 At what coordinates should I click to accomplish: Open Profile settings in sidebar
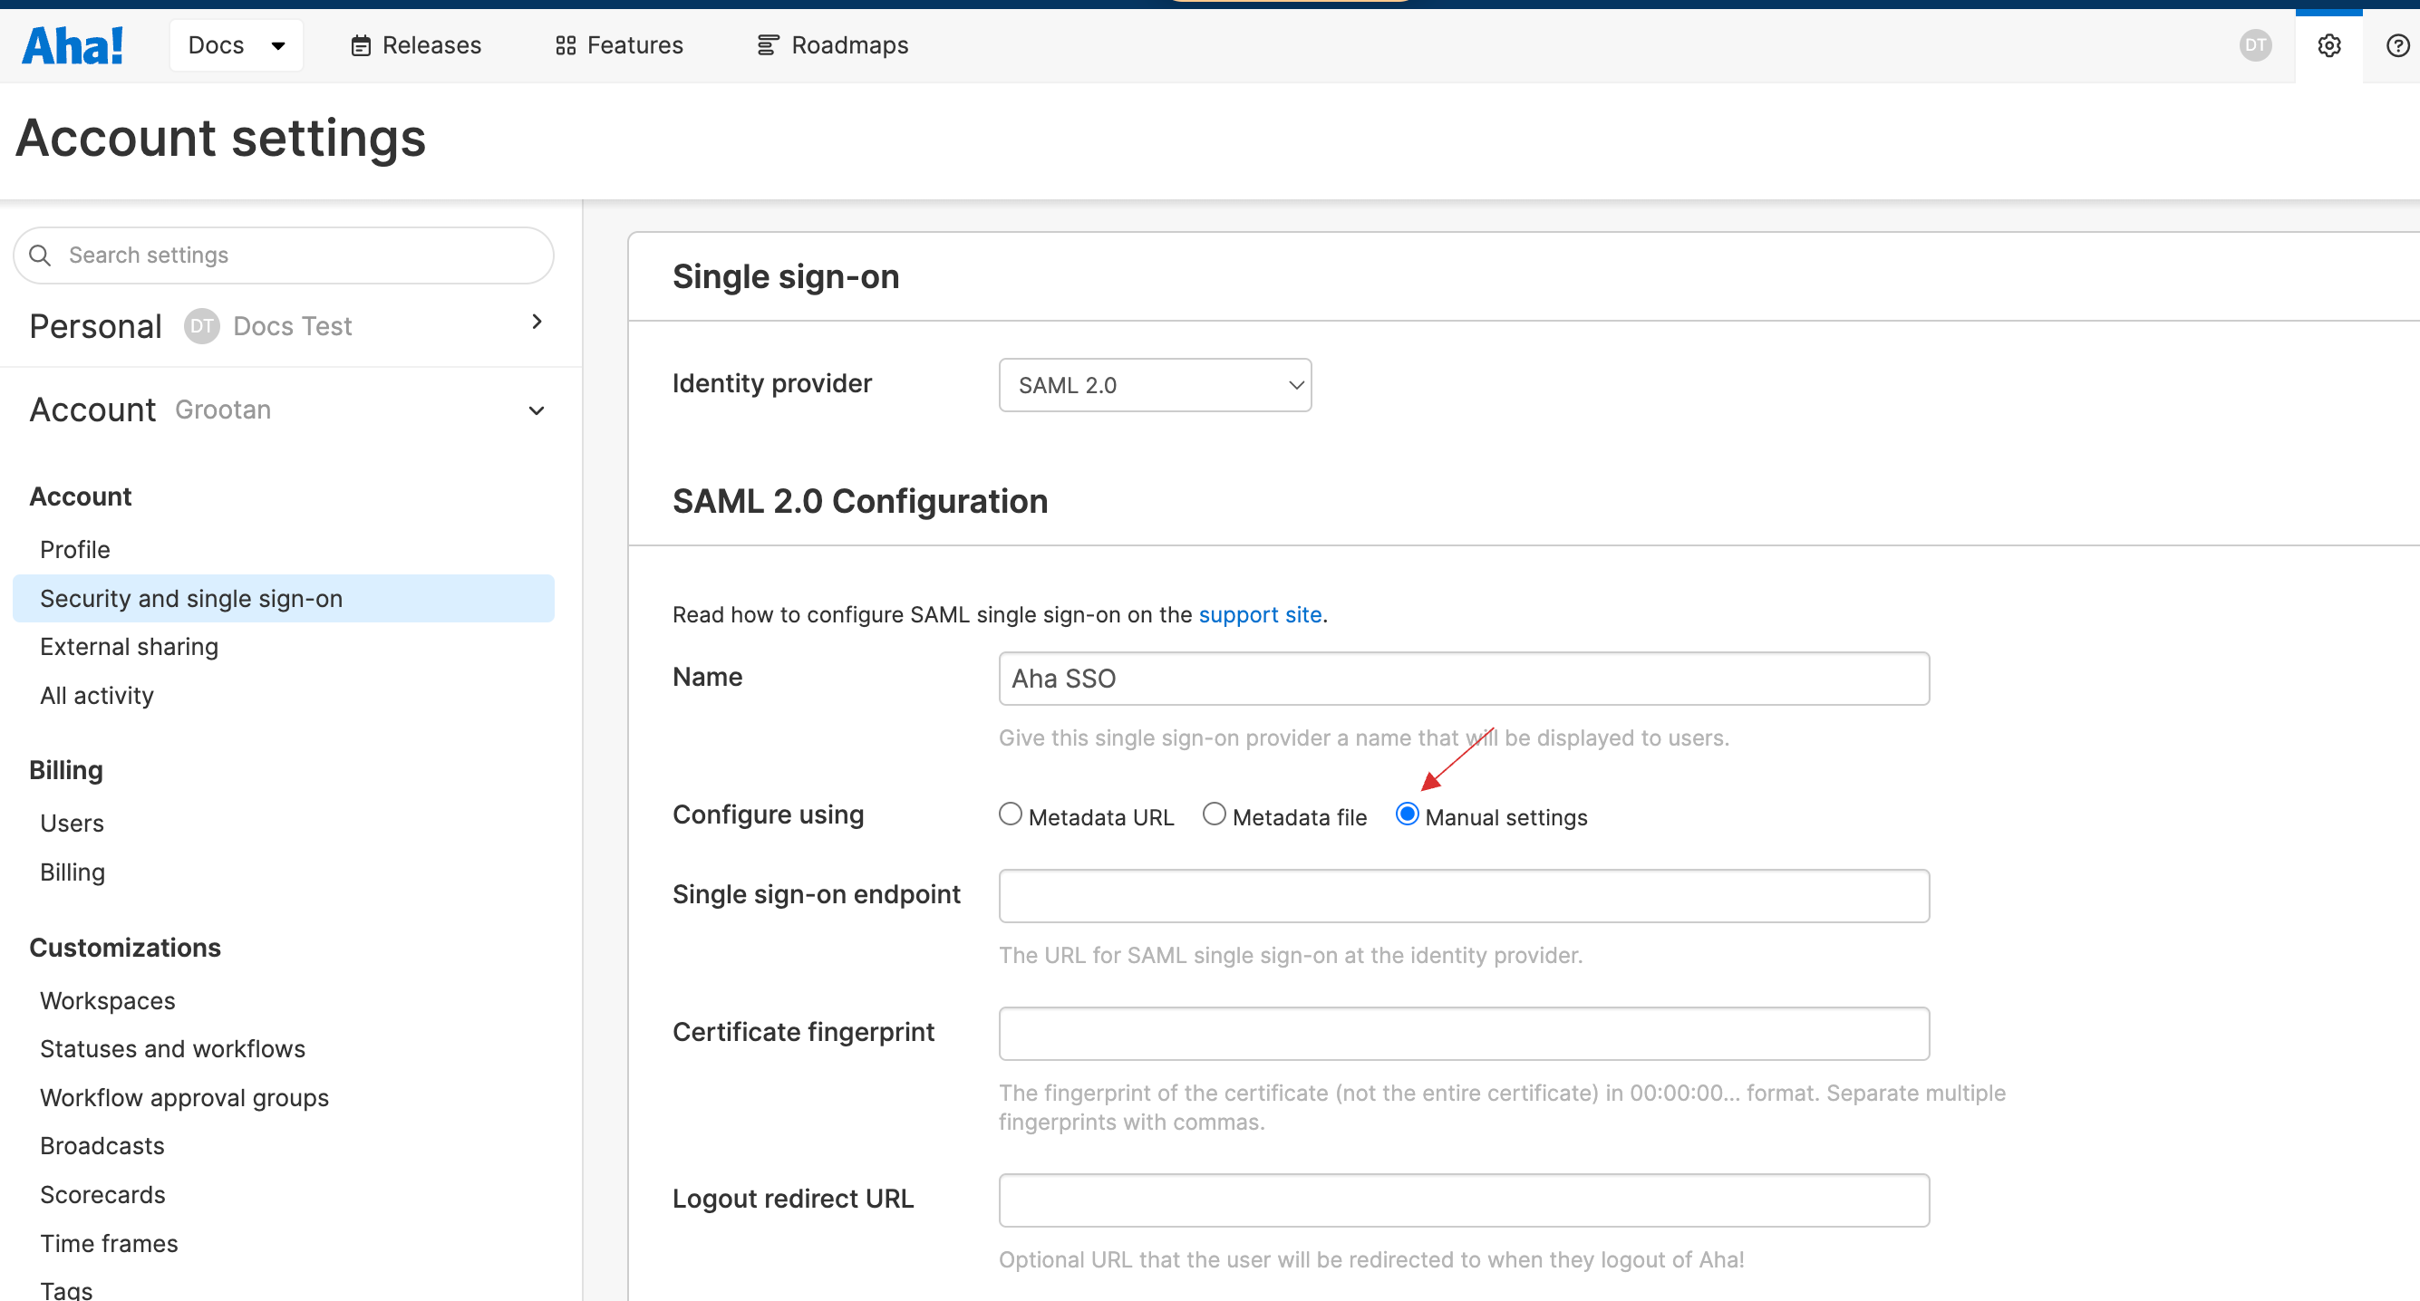pos(75,550)
